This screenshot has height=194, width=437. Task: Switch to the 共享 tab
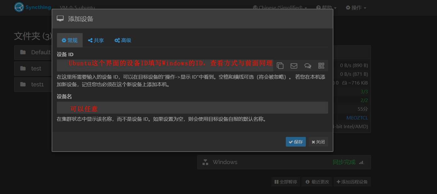(x=96, y=40)
